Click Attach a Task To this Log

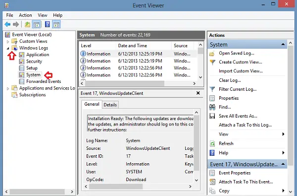coord(246,125)
